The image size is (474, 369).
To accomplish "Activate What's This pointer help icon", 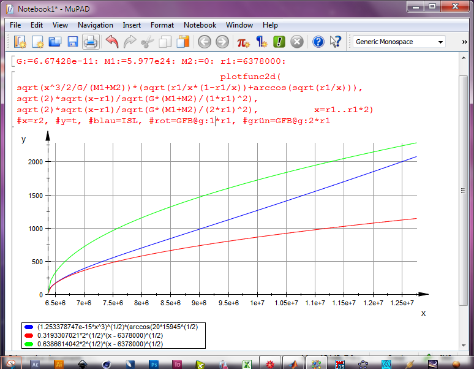I will point(335,42).
